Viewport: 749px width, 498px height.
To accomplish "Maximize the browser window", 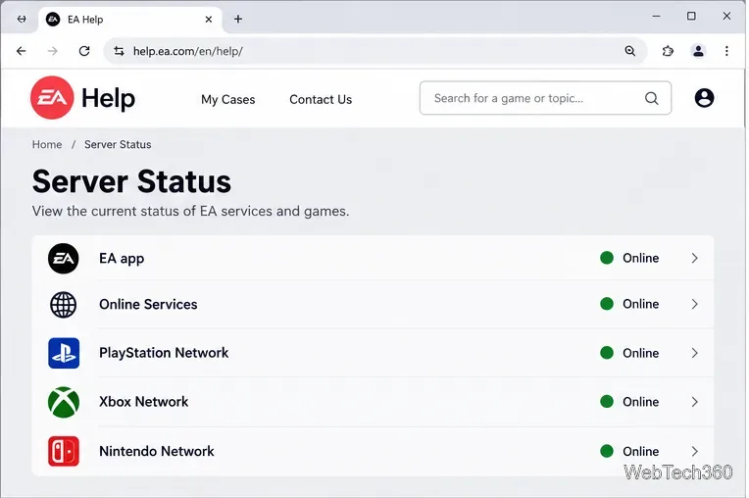I will [x=691, y=17].
